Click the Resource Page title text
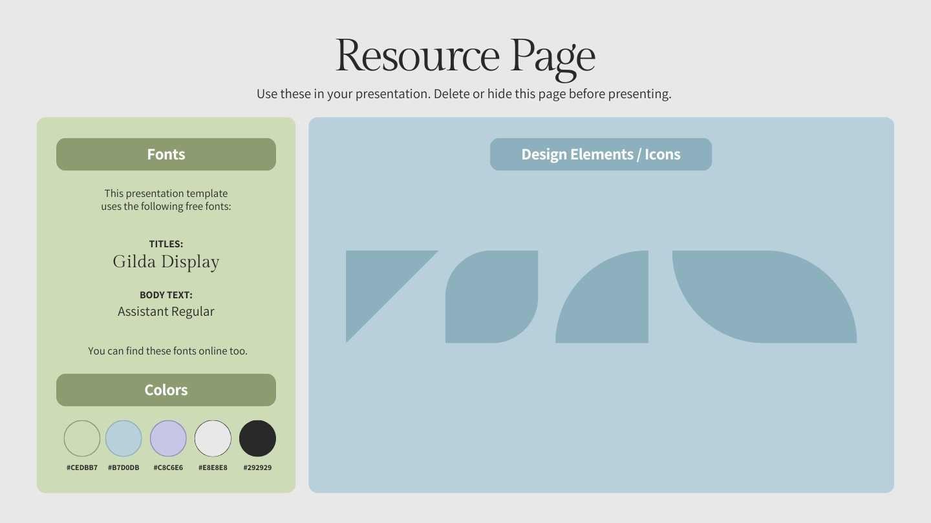The height and width of the screenshot is (523, 931). tap(465, 56)
